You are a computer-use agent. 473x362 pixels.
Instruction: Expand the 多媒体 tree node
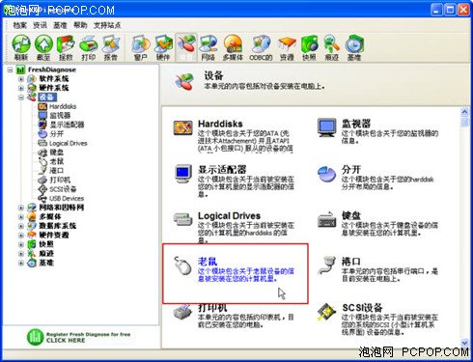(x=21, y=217)
